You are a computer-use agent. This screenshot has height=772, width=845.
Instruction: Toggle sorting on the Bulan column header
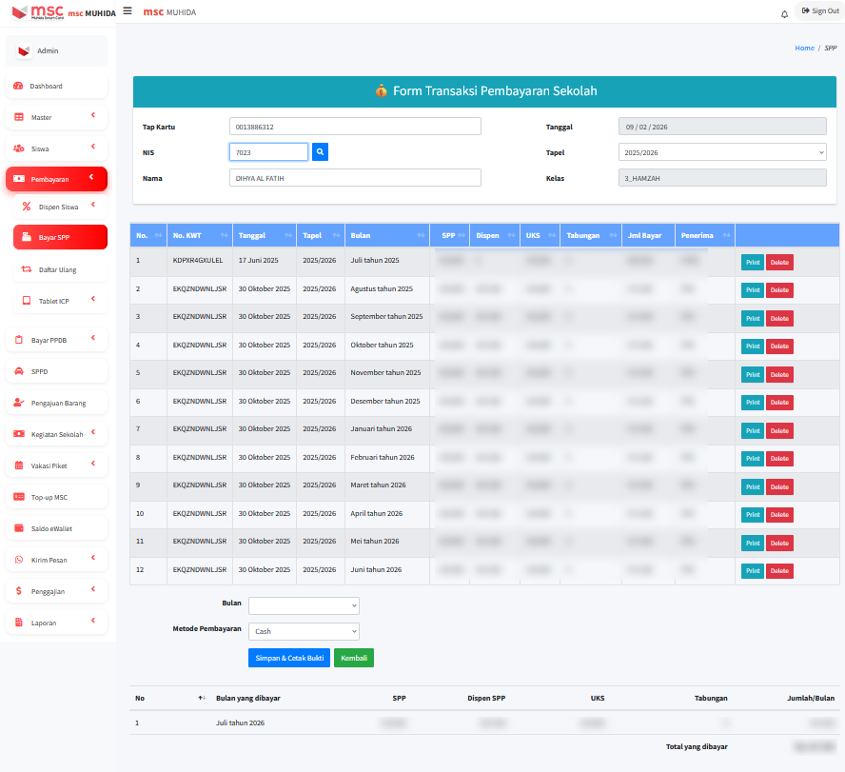click(x=385, y=235)
